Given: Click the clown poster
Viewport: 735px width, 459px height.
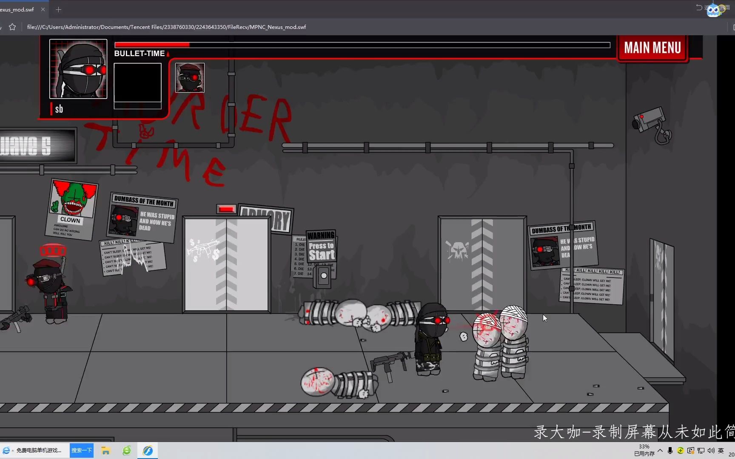Looking at the screenshot, I should point(71,209).
